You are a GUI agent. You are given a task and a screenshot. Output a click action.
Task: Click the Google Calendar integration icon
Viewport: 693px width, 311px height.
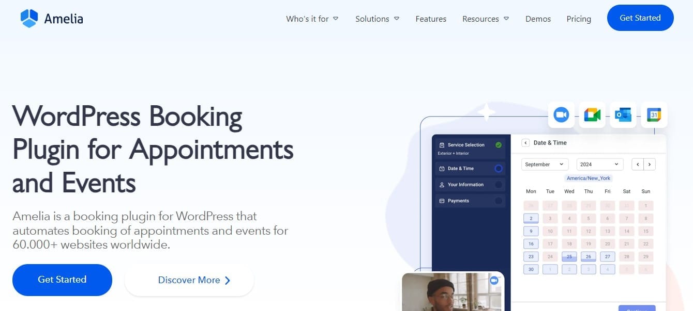pyautogui.click(x=654, y=114)
